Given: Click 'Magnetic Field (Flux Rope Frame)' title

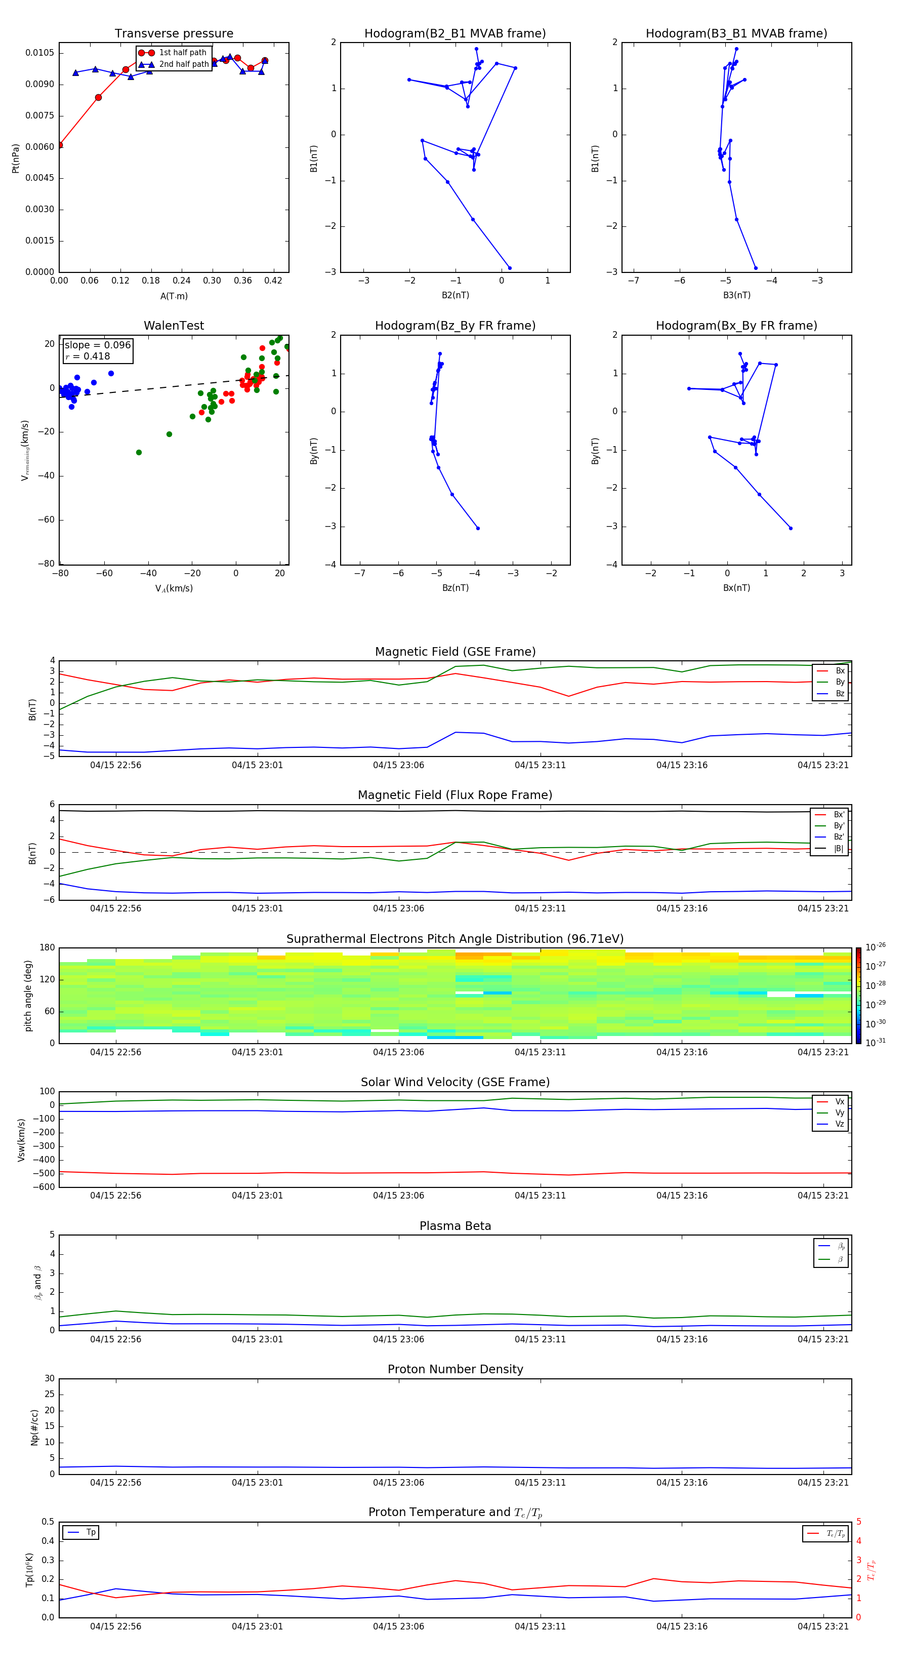Looking at the screenshot, I should (x=455, y=795).
